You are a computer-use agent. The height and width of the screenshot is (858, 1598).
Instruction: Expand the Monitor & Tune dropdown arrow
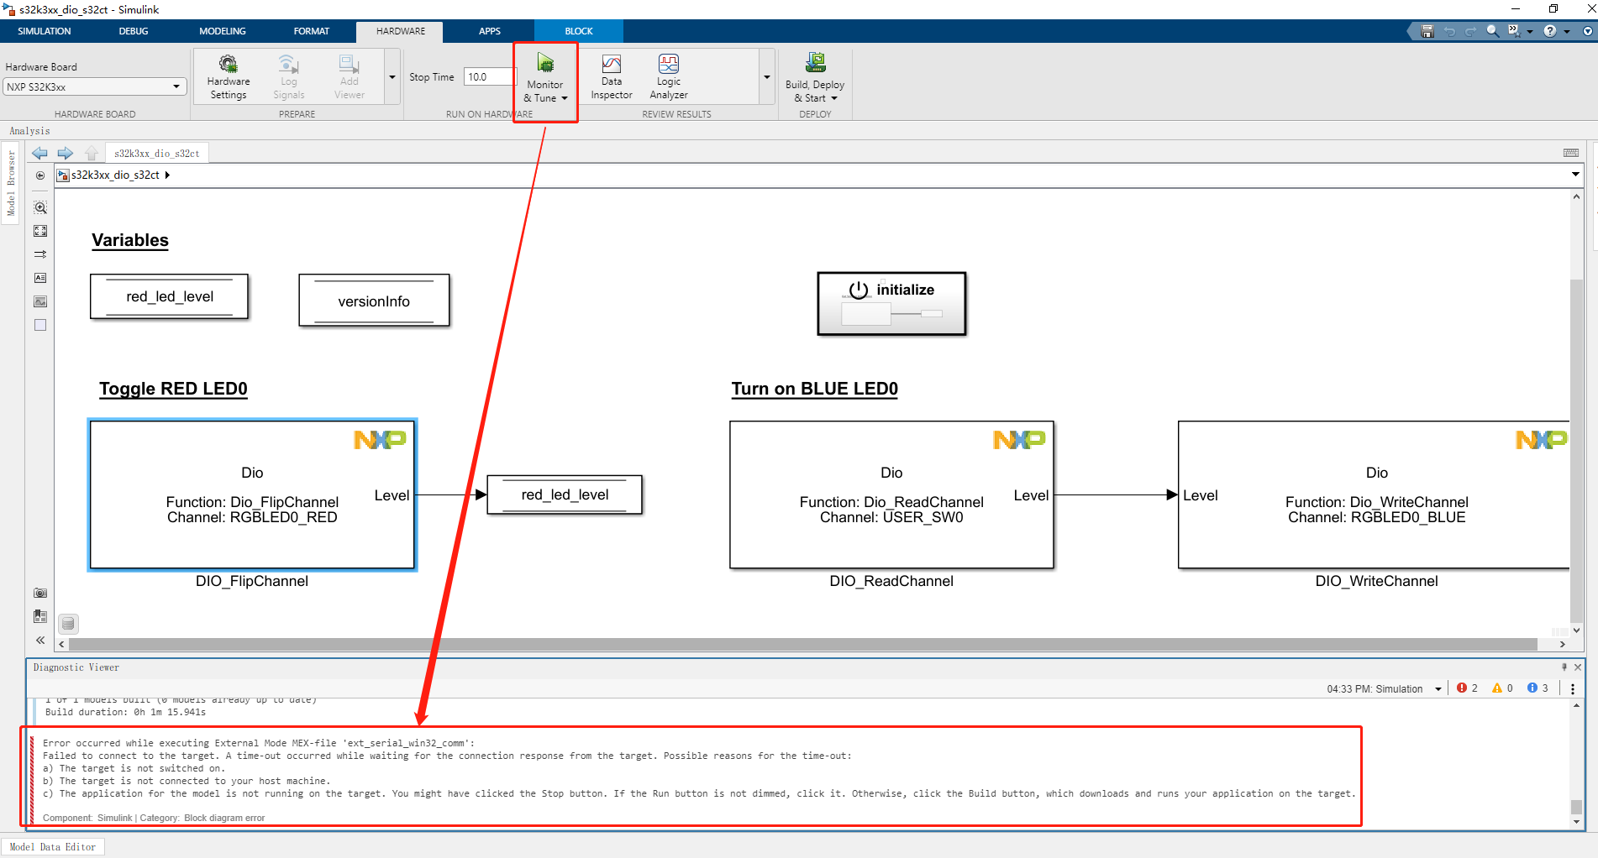pyautogui.click(x=564, y=98)
